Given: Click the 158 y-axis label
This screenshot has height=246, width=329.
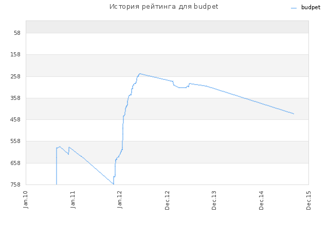Looking at the screenshot, I should [x=15, y=55].
